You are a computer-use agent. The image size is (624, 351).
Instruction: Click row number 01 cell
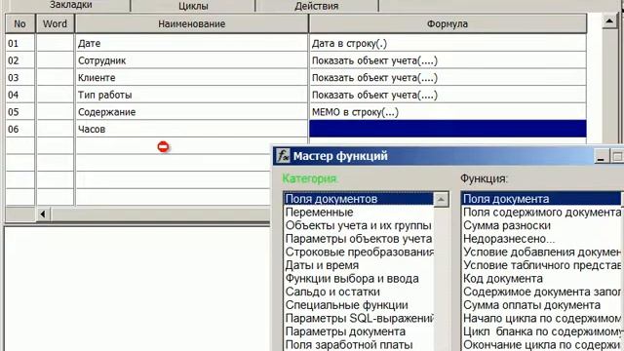(x=19, y=43)
